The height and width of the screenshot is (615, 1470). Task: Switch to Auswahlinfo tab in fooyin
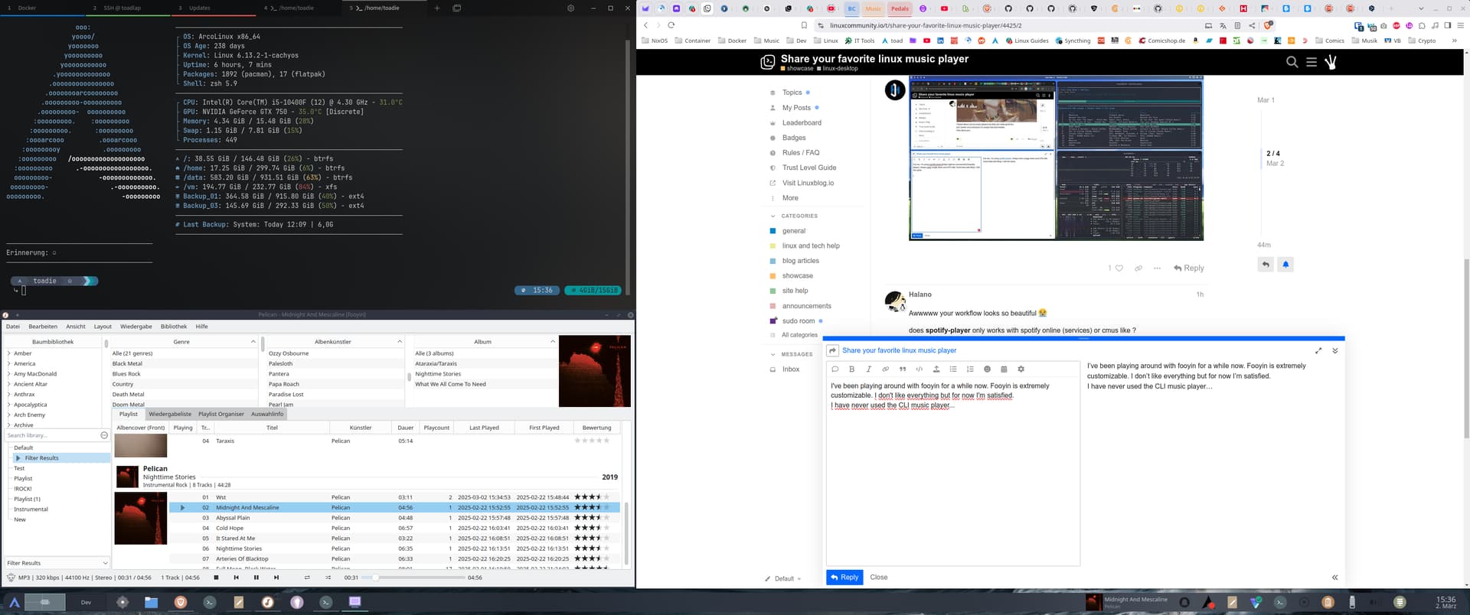click(267, 414)
